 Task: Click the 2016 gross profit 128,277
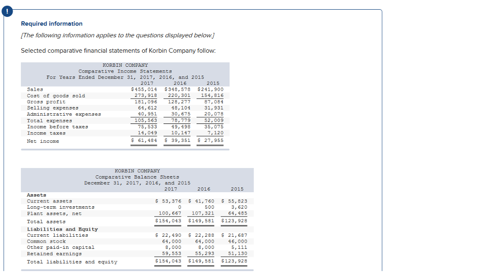pos(179,102)
